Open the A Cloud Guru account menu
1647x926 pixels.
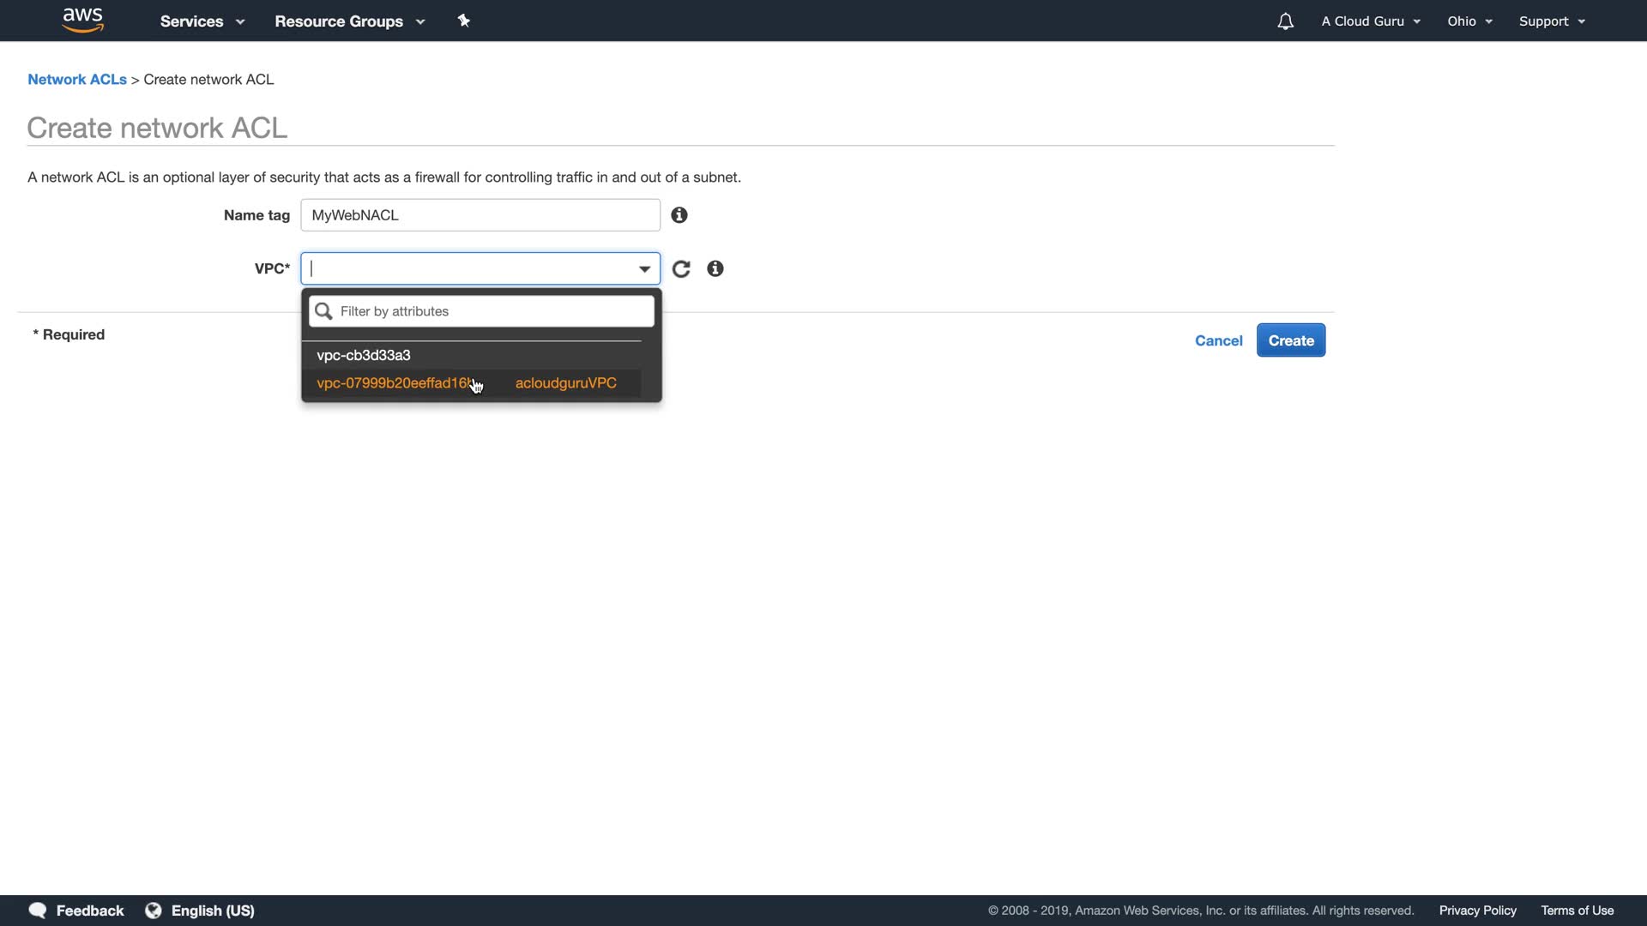click(1371, 21)
